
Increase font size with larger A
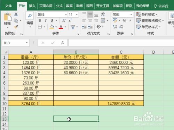[64, 20]
